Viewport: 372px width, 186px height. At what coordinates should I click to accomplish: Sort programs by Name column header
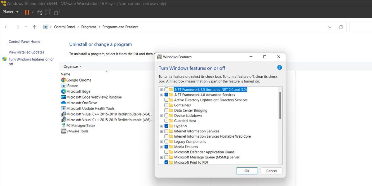click(65, 74)
